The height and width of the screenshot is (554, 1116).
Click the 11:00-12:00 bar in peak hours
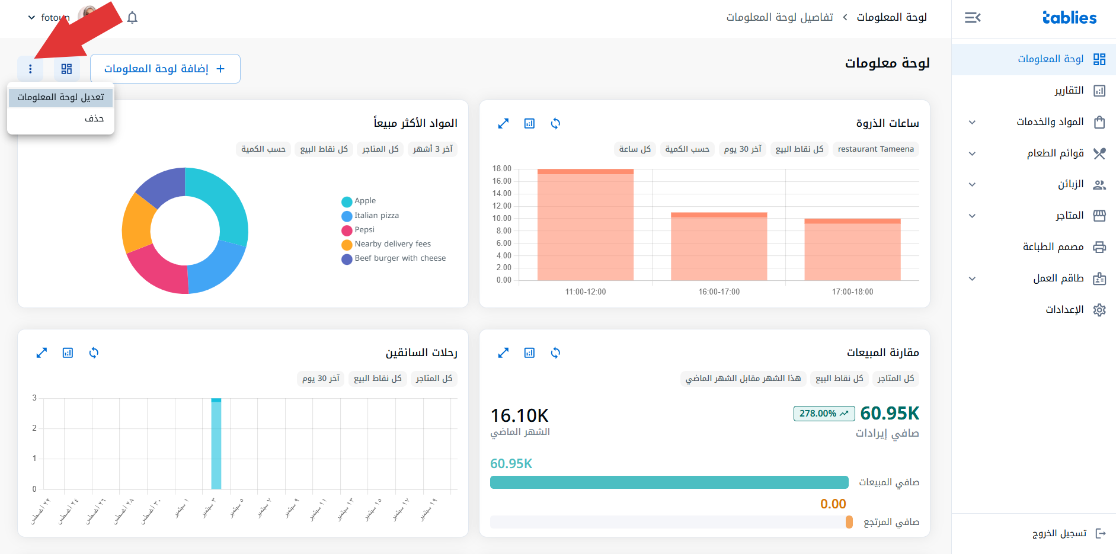[586, 225]
